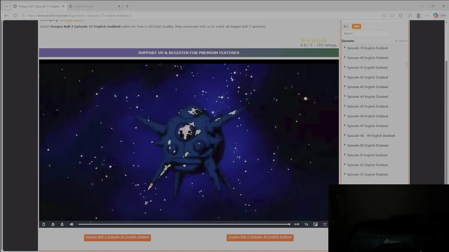449x252 pixels.
Task: Click the arrow beside Episode 53
Action: click(x=345, y=174)
